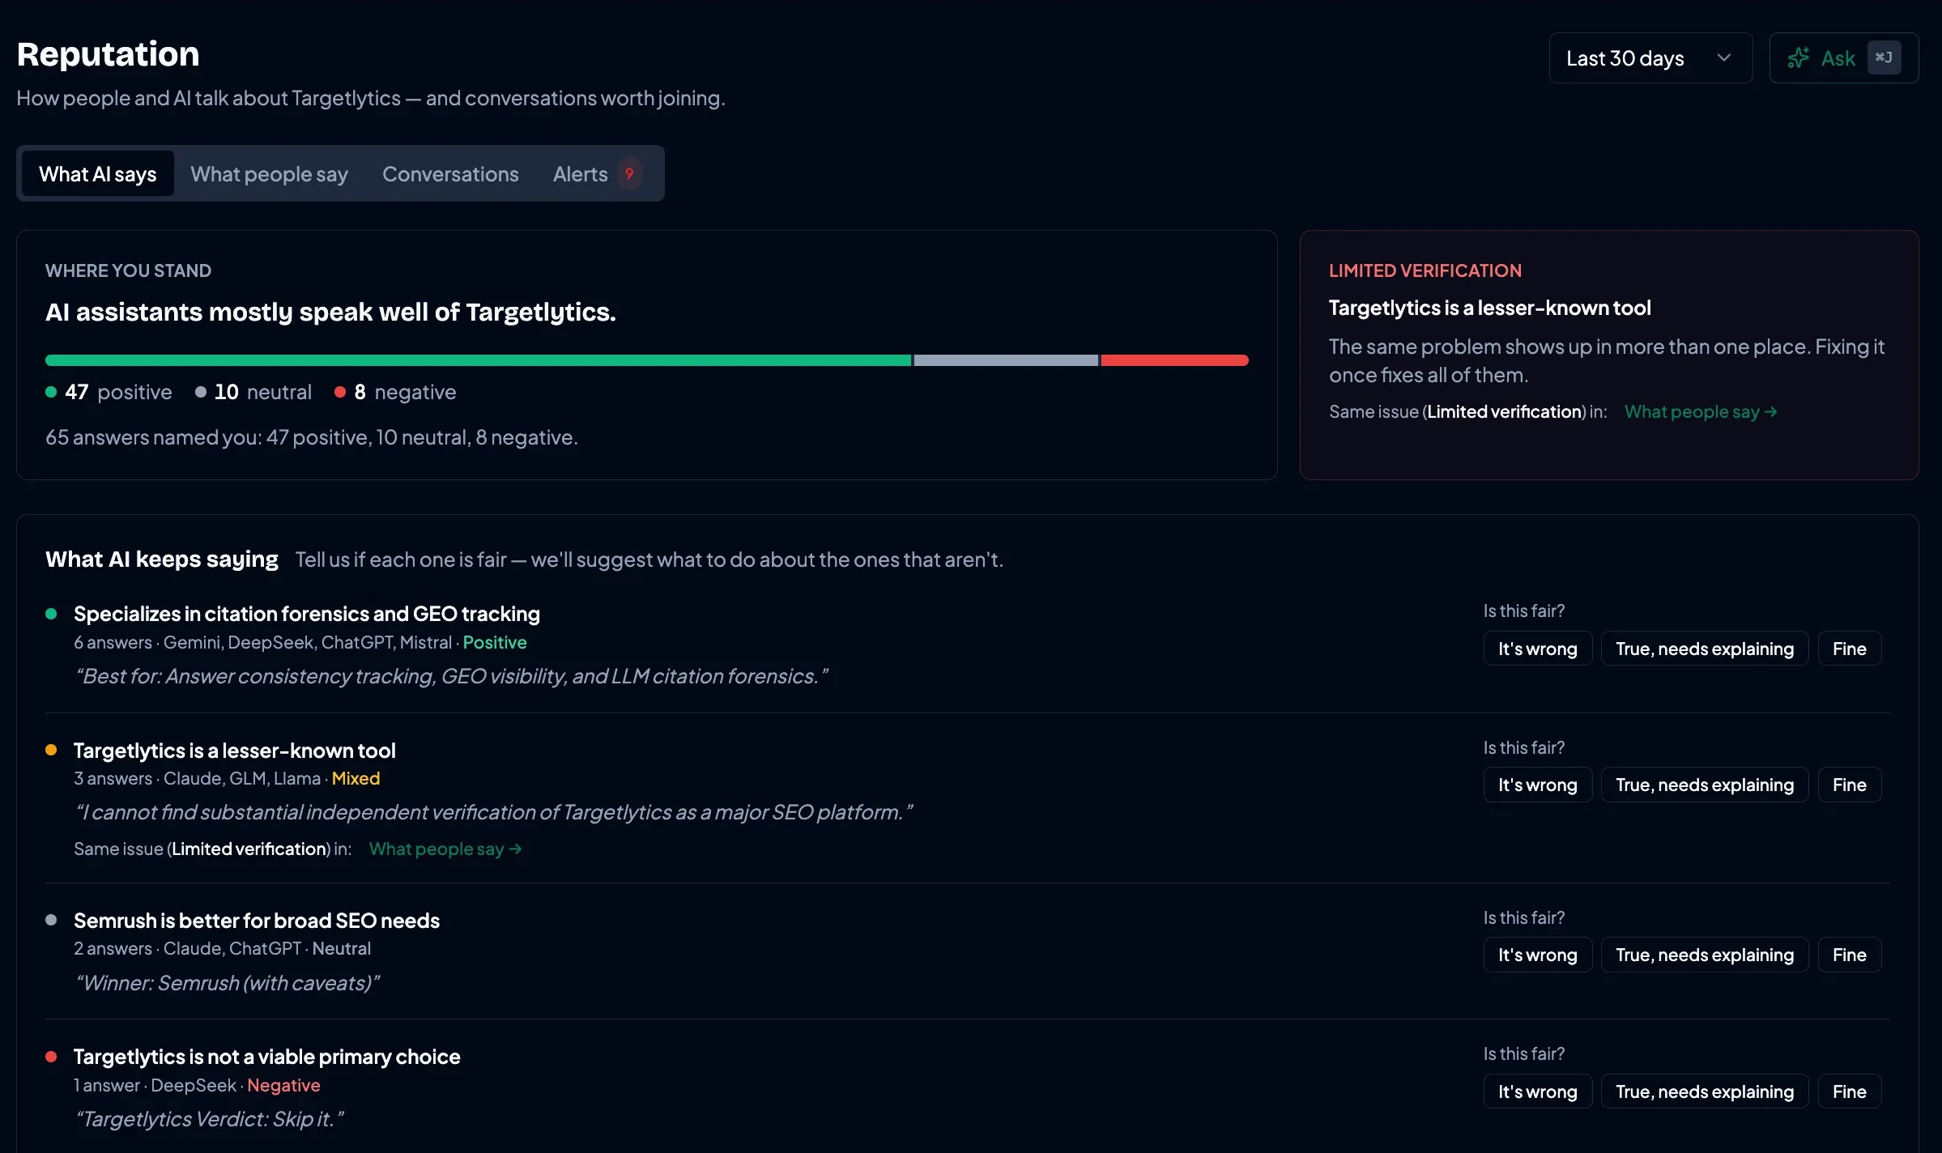1942x1153 pixels.
Task: Open What people say link in Limited Verification card
Action: pyautogui.click(x=1701, y=411)
